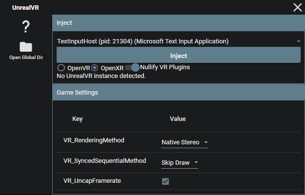Screen dimensions: 305x195
Task: Select the VR_RenderingMethod setting row label
Action: (x=94, y=140)
